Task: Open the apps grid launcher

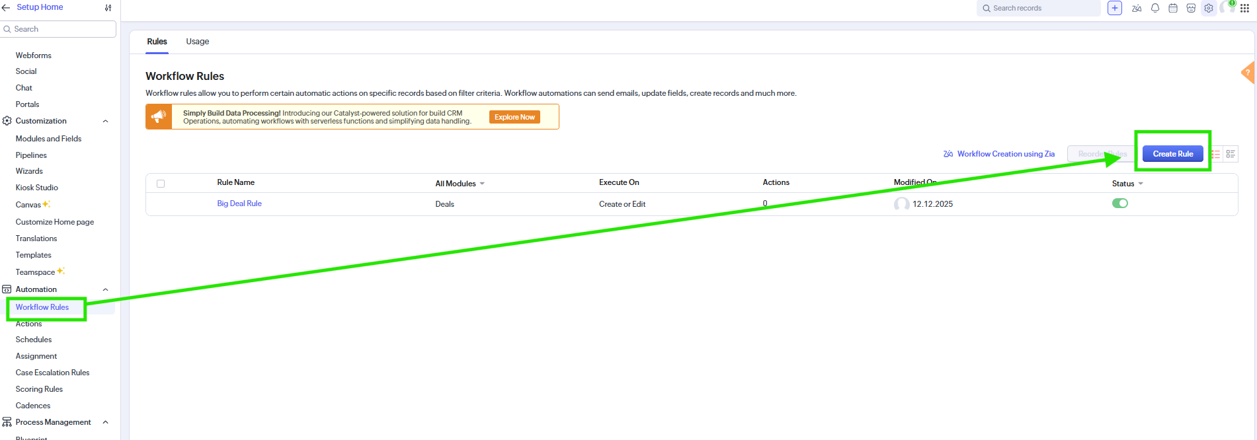Action: point(1244,9)
